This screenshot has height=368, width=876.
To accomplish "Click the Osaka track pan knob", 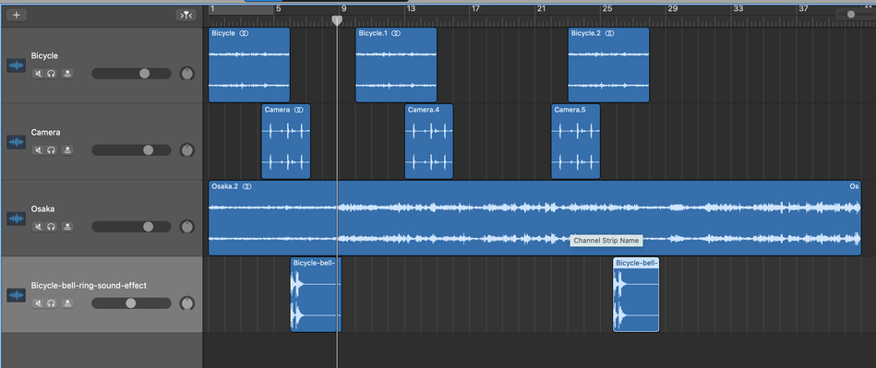I will click(x=187, y=226).
